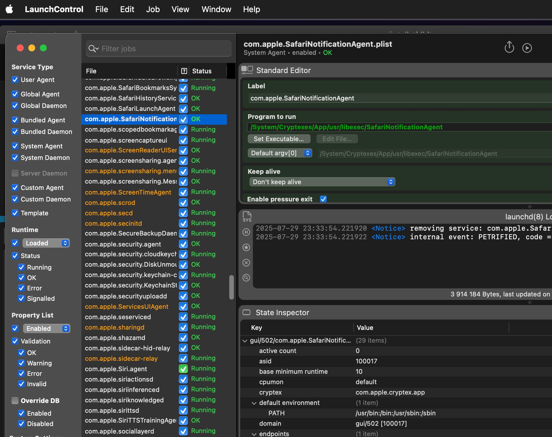Open the Job menu

(x=153, y=9)
